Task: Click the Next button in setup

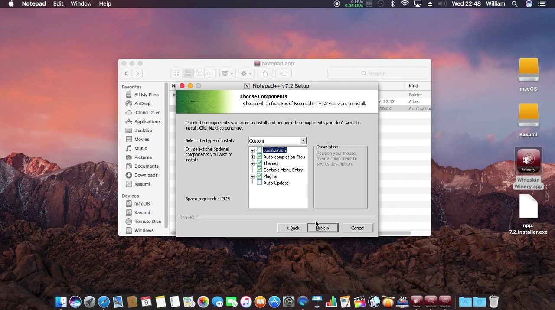Action: (323, 228)
